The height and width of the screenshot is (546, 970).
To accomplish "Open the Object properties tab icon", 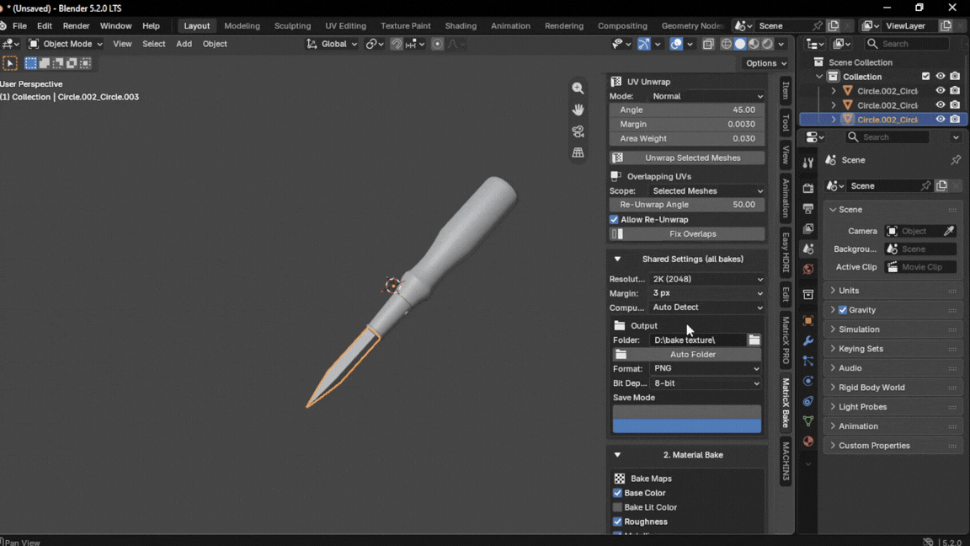I will pyautogui.click(x=808, y=321).
